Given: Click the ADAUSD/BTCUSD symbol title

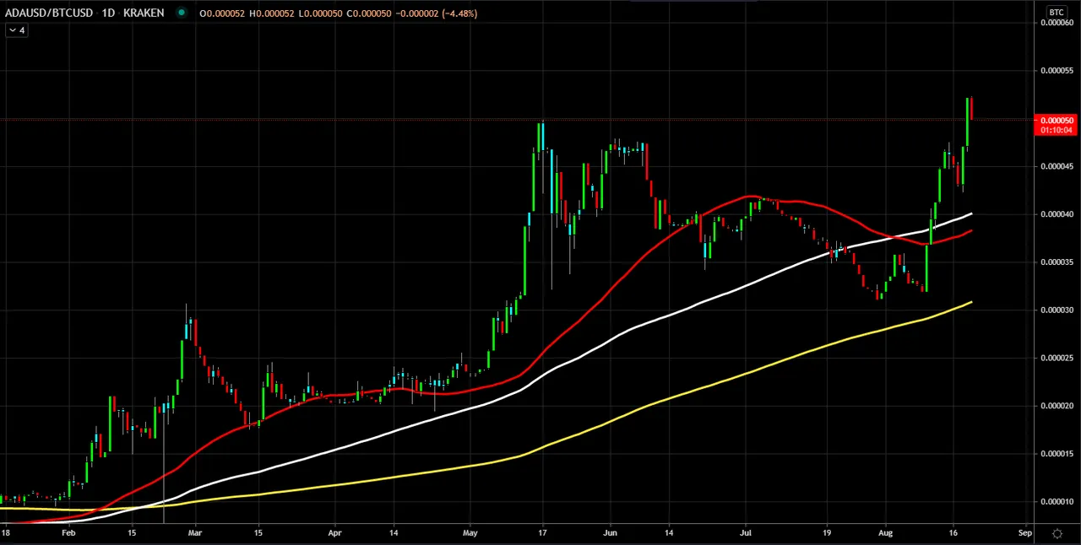Looking at the screenshot, I should point(47,13).
